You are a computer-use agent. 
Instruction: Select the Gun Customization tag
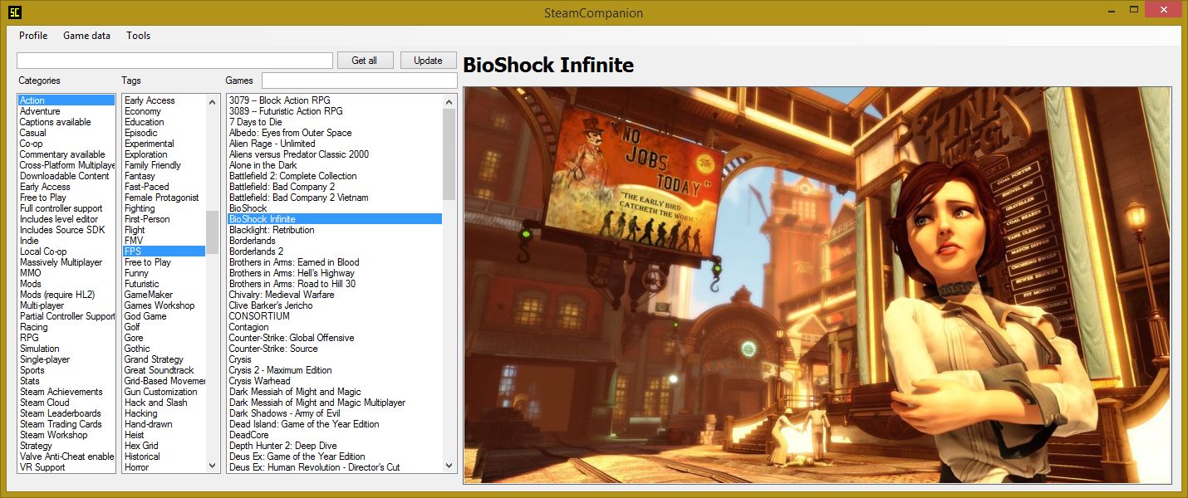click(164, 392)
